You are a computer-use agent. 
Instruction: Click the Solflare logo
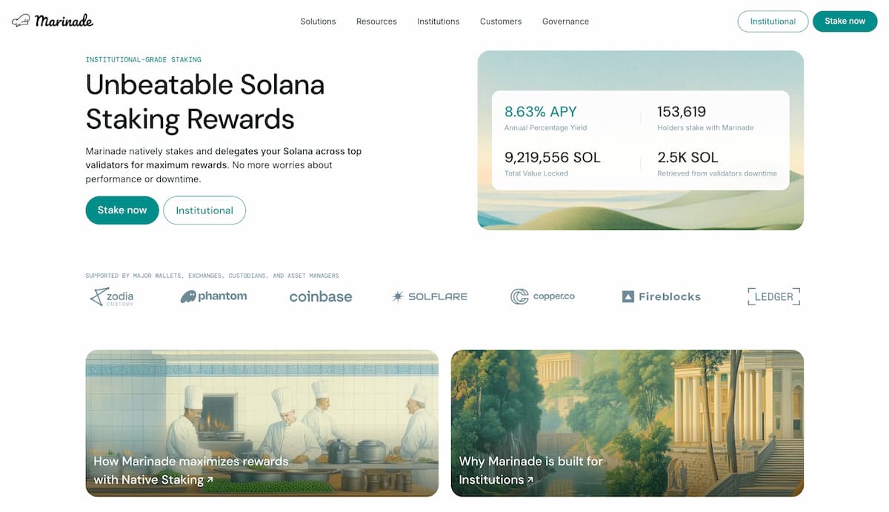click(x=430, y=296)
